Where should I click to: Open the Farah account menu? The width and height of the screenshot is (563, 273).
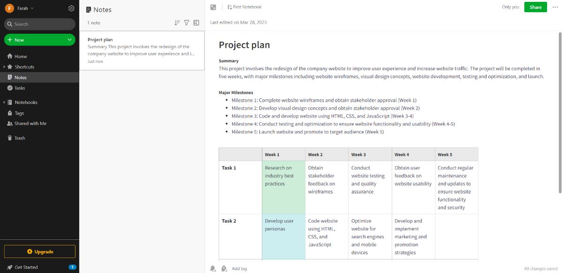pos(18,8)
